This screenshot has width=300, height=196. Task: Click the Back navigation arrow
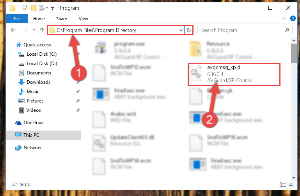(x=13, y=30)
